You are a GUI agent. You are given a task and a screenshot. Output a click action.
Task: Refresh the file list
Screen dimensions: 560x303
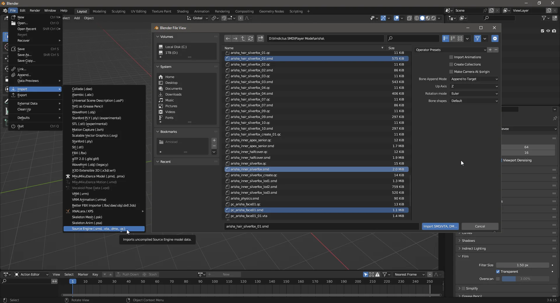pos(251,38)
